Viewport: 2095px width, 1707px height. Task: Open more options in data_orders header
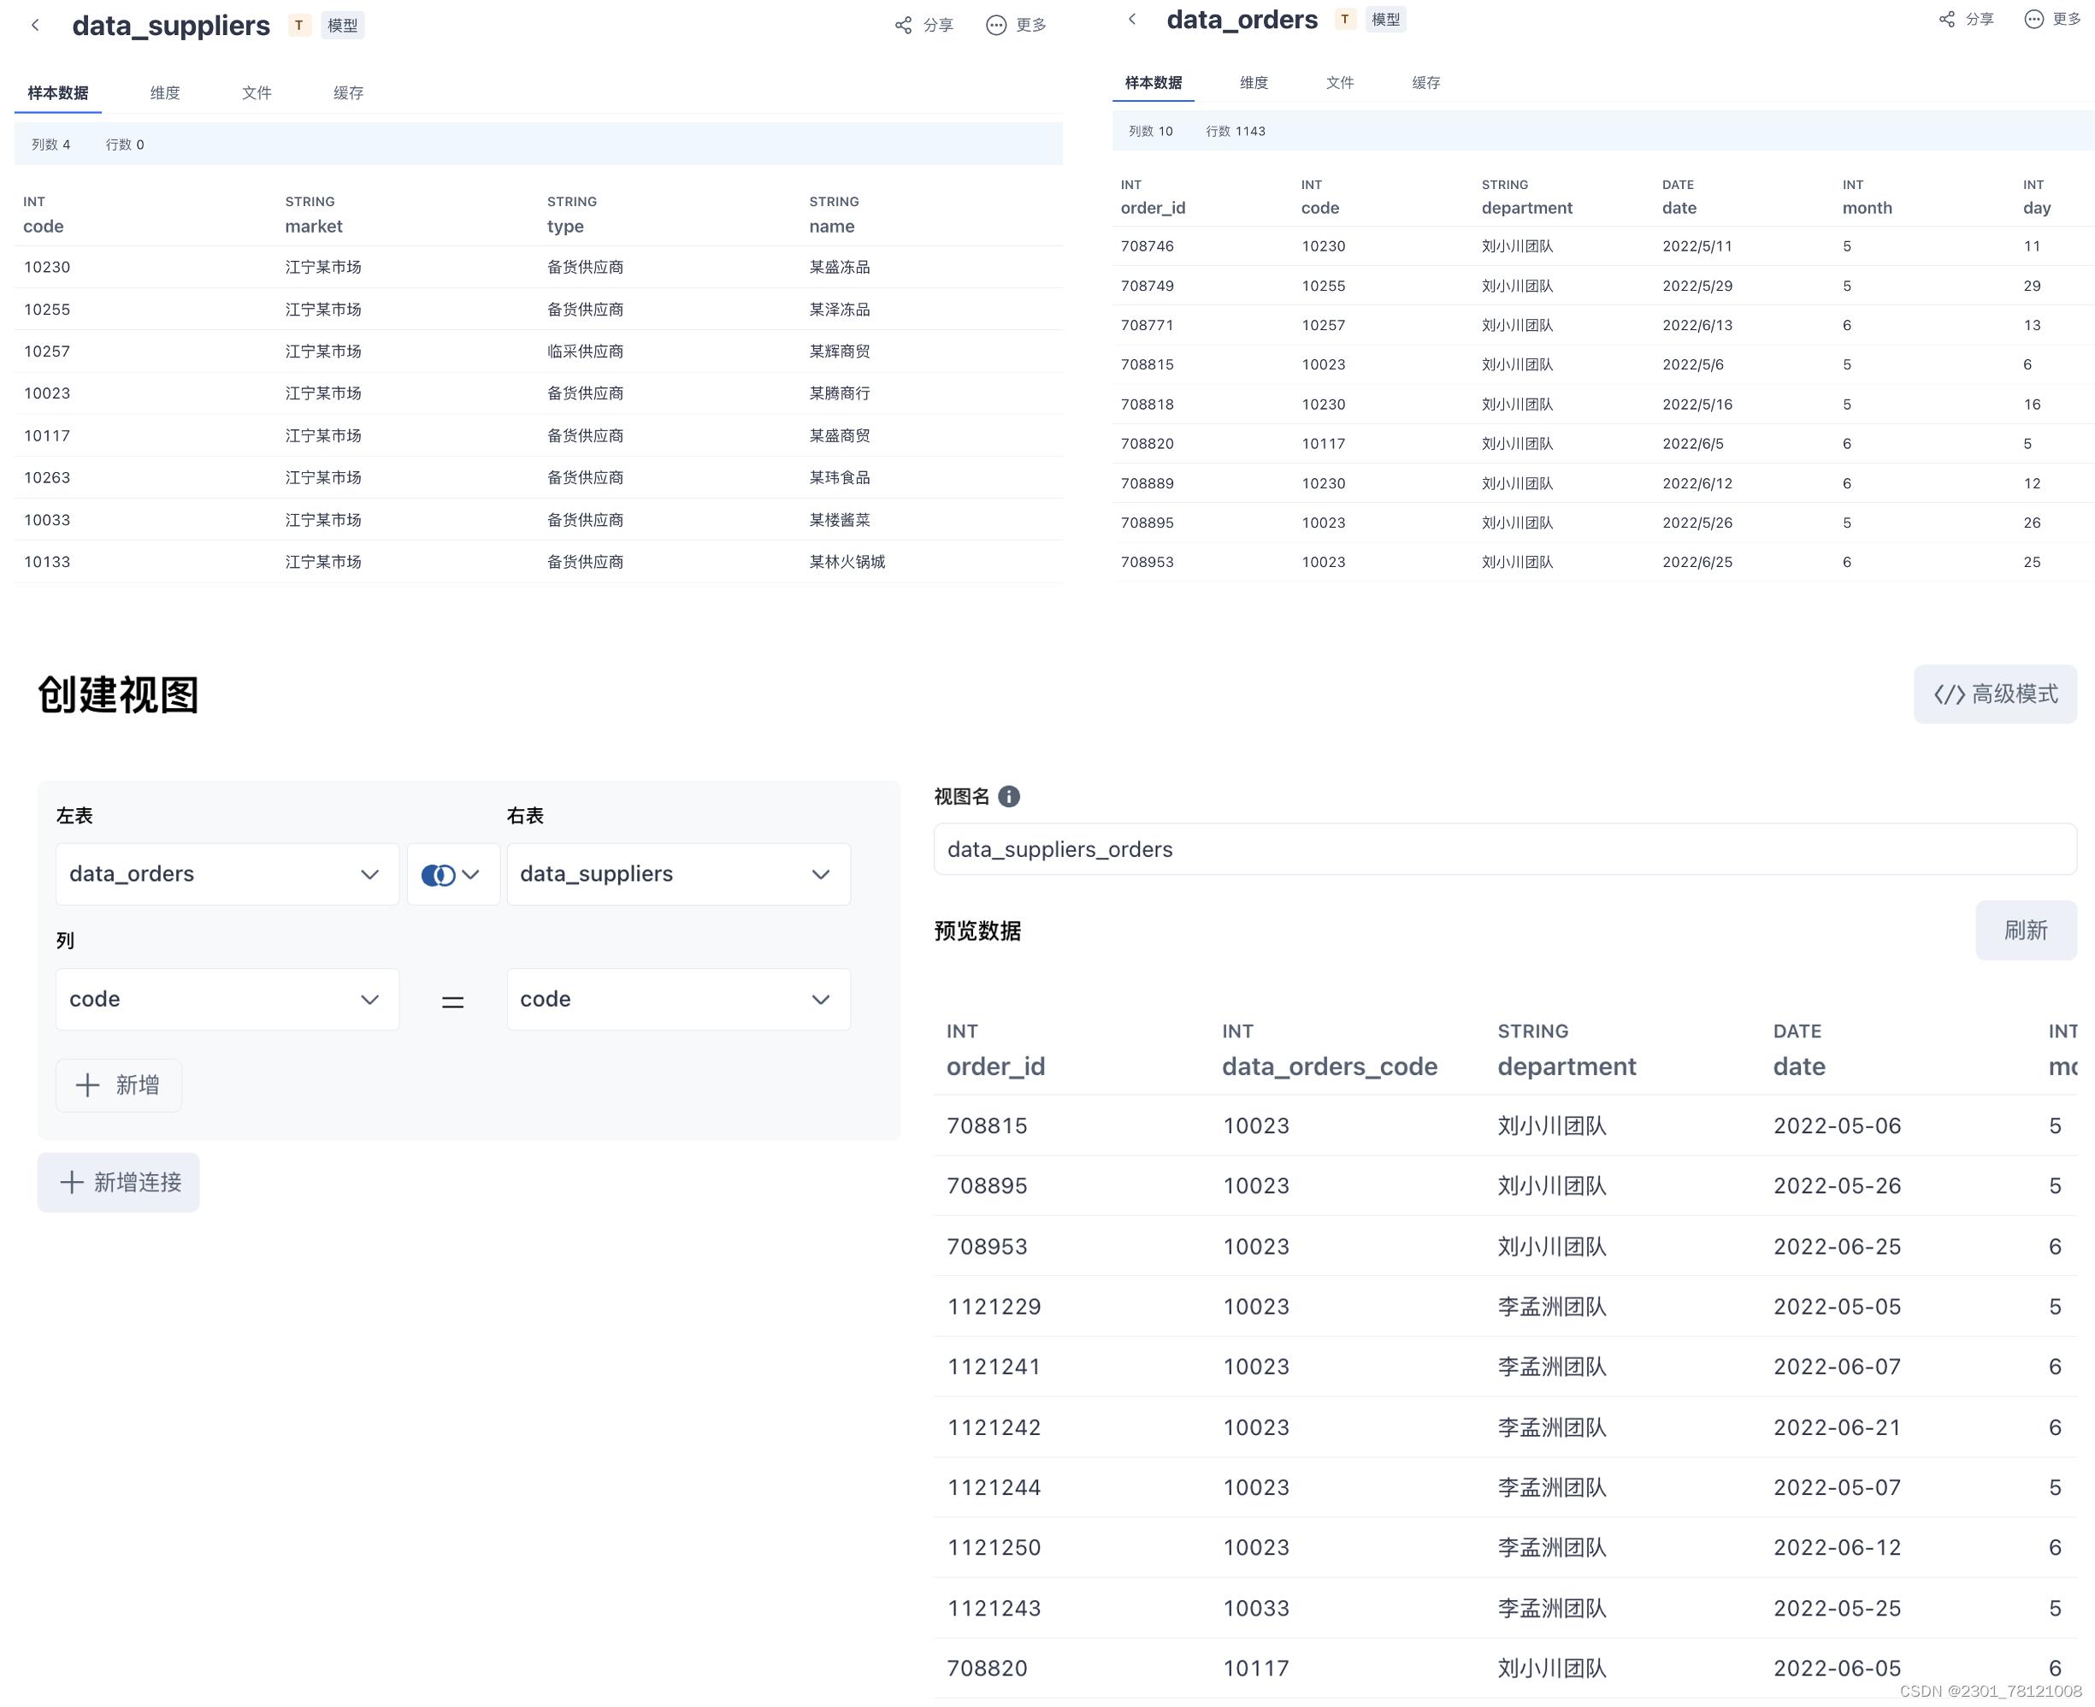click(x=2053, y=19)
